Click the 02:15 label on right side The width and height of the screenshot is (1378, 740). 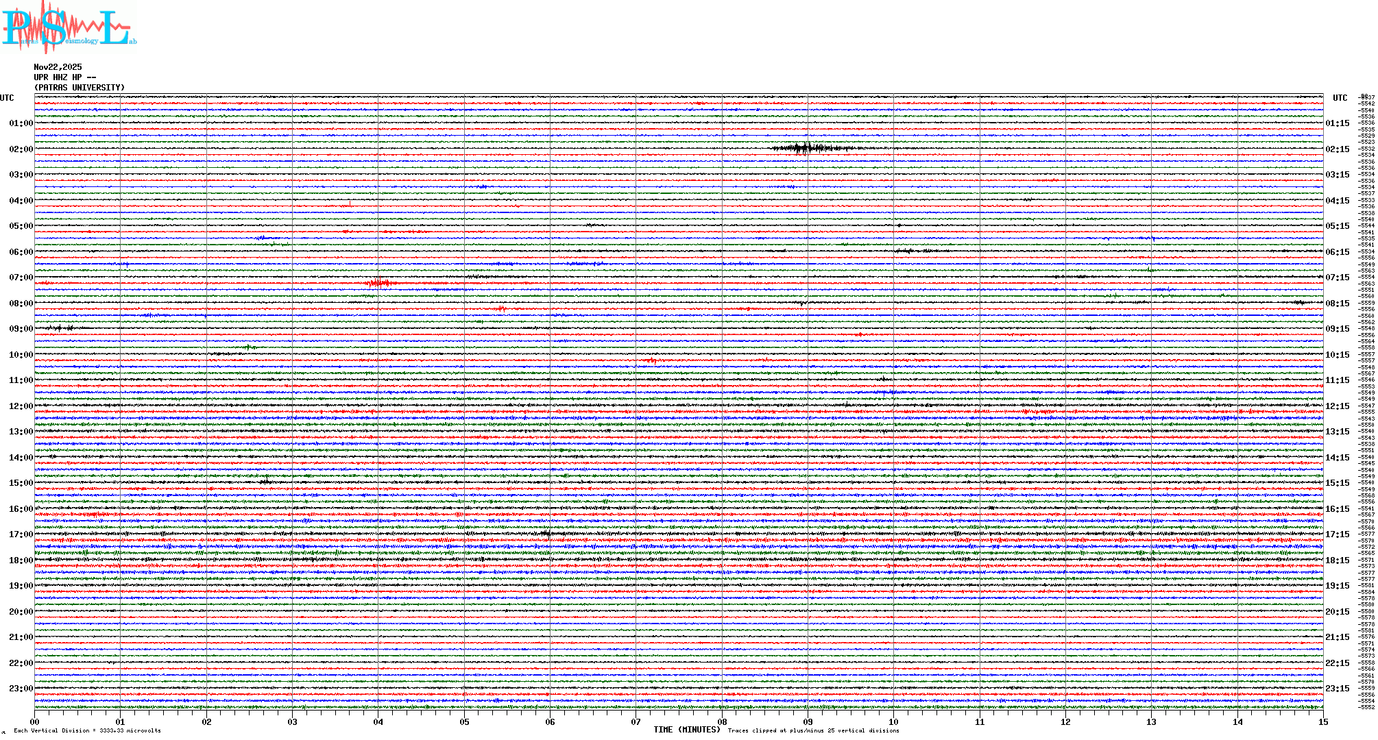tap(1337, 149)
